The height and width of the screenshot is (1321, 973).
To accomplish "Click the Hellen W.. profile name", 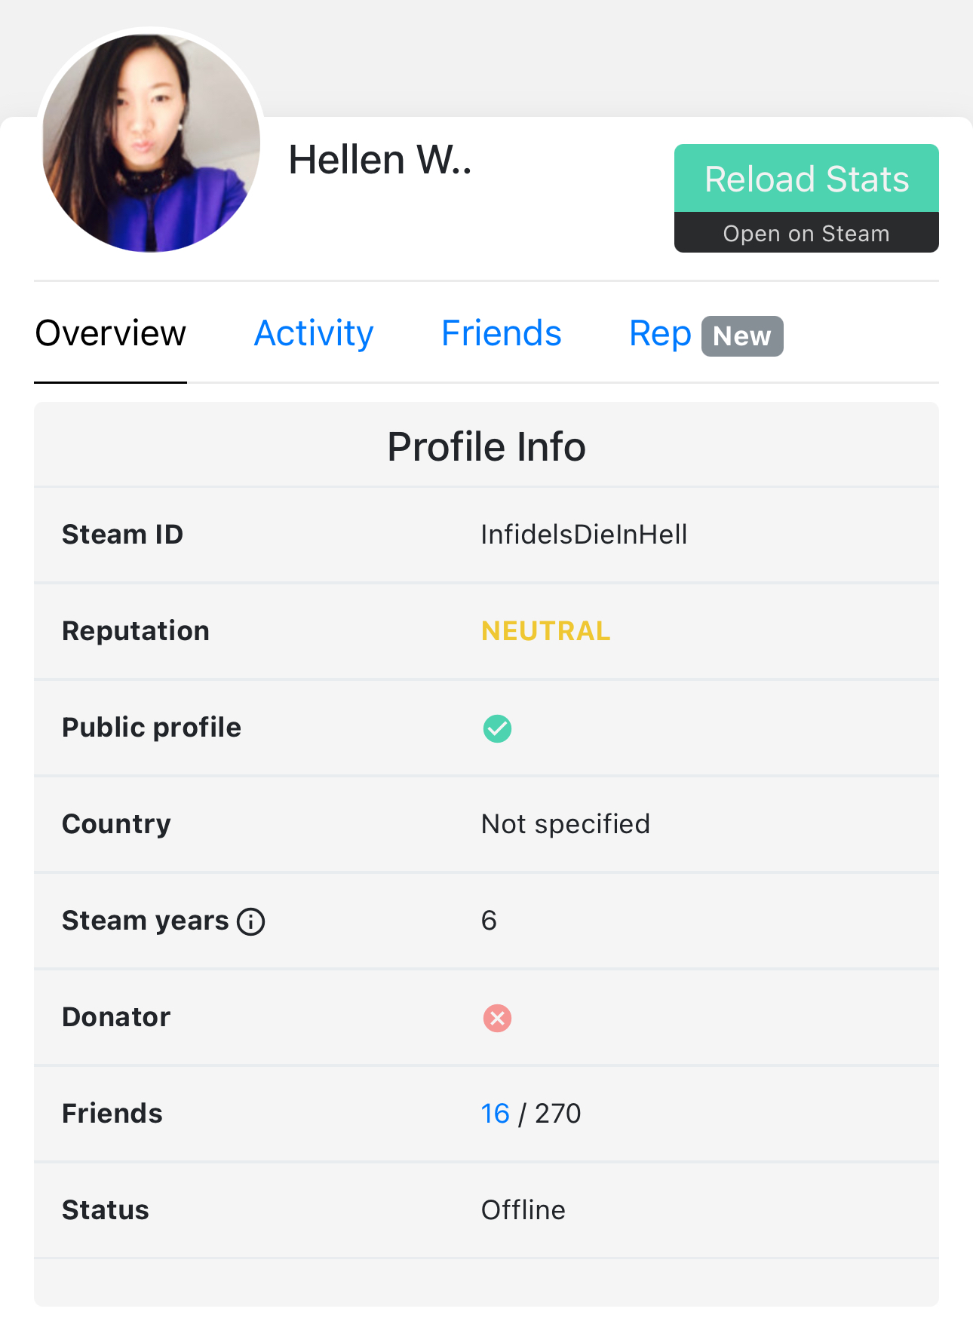I will pyautogui.click(x=379, y=160).
